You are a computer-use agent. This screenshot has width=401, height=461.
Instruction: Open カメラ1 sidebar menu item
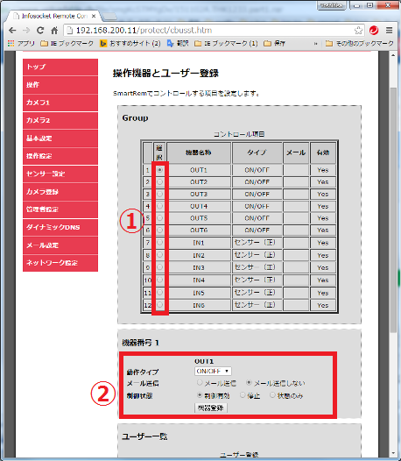[60, 103]
